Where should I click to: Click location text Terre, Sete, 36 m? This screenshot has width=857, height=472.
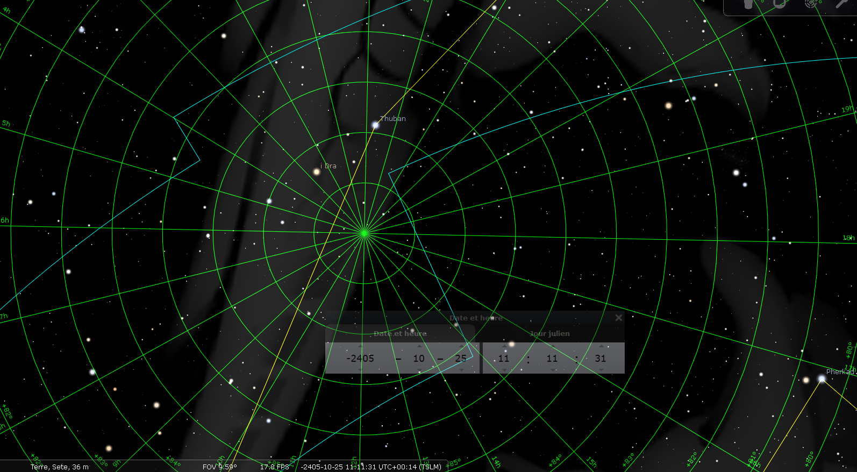[60, 467]
